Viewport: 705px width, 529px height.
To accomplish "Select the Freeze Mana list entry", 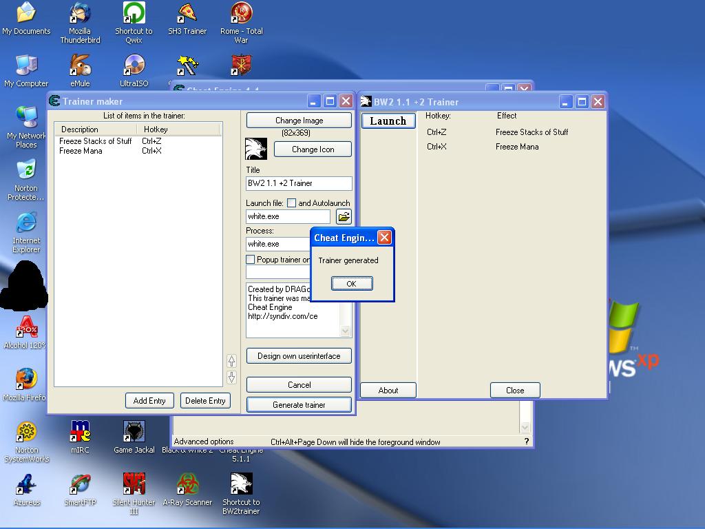I will click(x=81, y=151).
